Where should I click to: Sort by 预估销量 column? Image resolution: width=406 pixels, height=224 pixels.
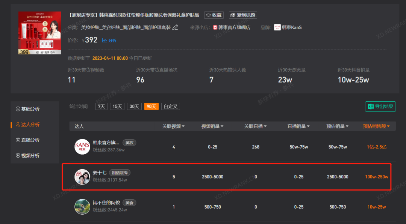(x=337, y=126)
